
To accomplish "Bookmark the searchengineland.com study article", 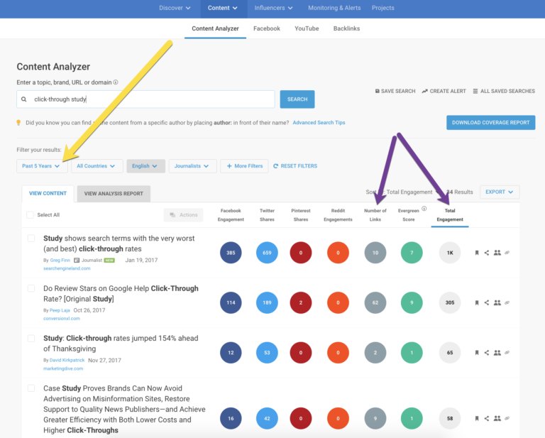I will [x=477, y=253].
